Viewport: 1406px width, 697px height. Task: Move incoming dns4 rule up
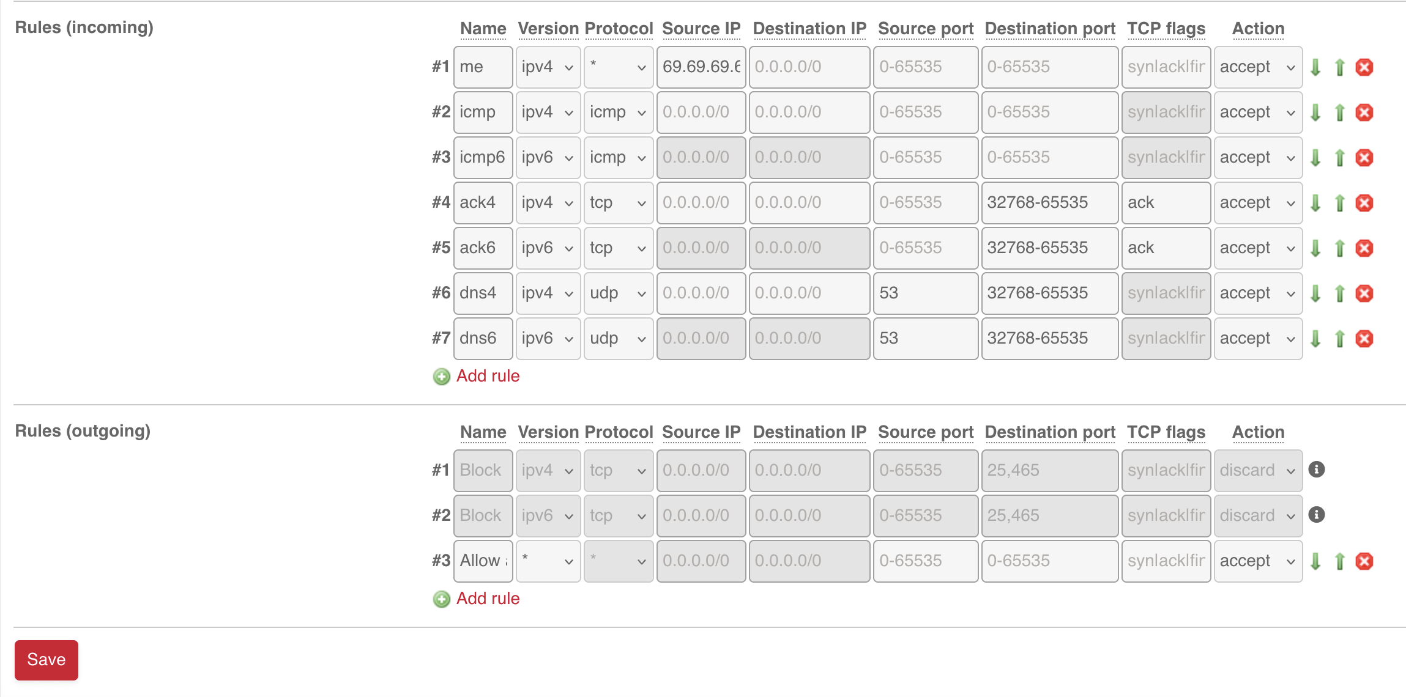tap(1339, 293)
